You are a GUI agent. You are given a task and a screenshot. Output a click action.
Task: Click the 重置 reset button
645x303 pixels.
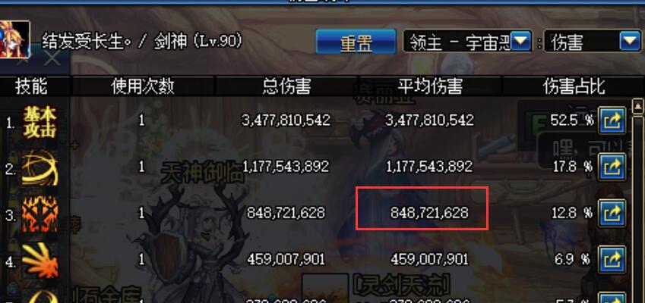point(356,42)
